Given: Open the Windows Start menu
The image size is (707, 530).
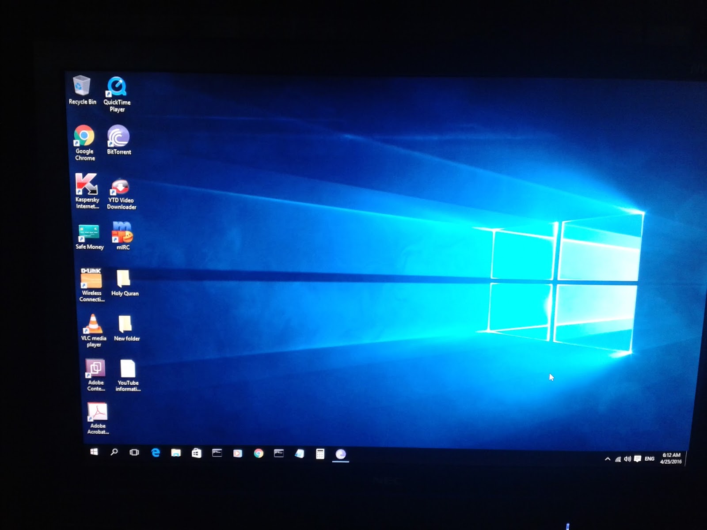Looking at the screenshot, I should pyautogui.click(x=94, y=452).
